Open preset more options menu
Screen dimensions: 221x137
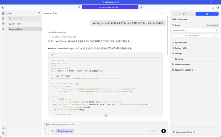pyautogui.click(x=217, y=36)
